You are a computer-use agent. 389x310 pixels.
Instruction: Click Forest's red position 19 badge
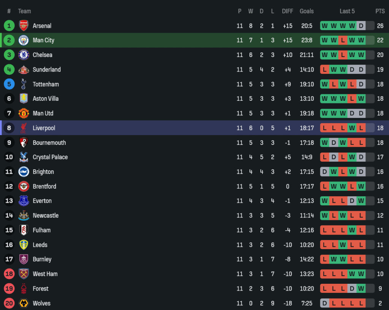click(x=9, y=289)
